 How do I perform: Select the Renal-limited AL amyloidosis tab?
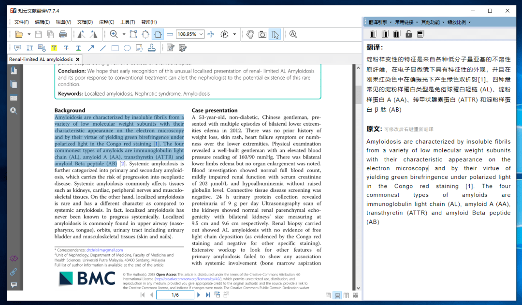pyautogui.click(x=41, y=59)
